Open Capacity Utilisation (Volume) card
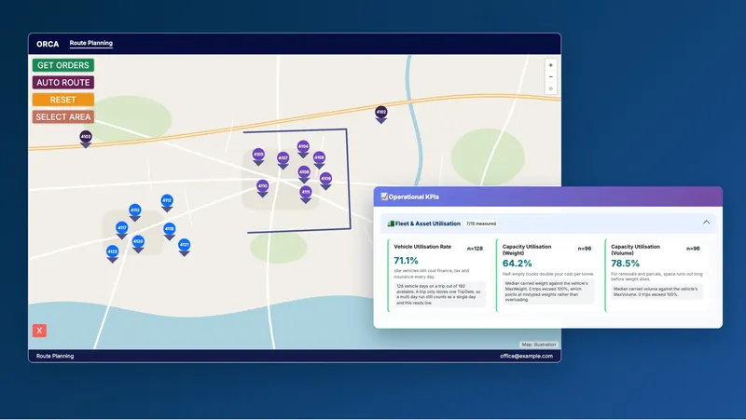This screenshot has width=746, height=420. [x=655, y=276]
